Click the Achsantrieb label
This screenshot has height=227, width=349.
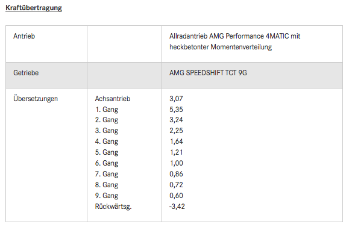pyautogui.click(x=112, y=99)
